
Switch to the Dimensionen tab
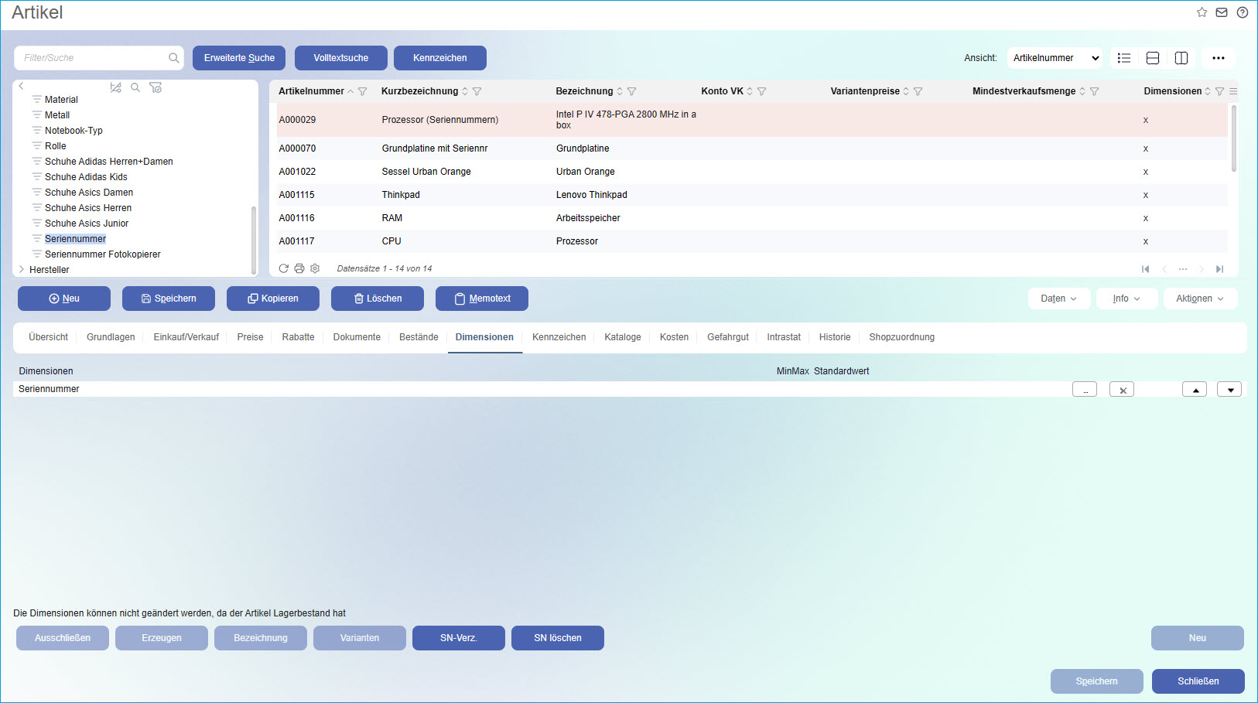[484, 337]
